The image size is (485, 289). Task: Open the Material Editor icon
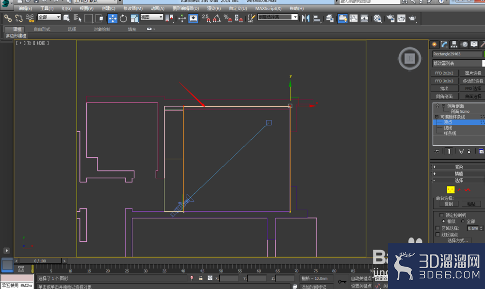(377, 18)
